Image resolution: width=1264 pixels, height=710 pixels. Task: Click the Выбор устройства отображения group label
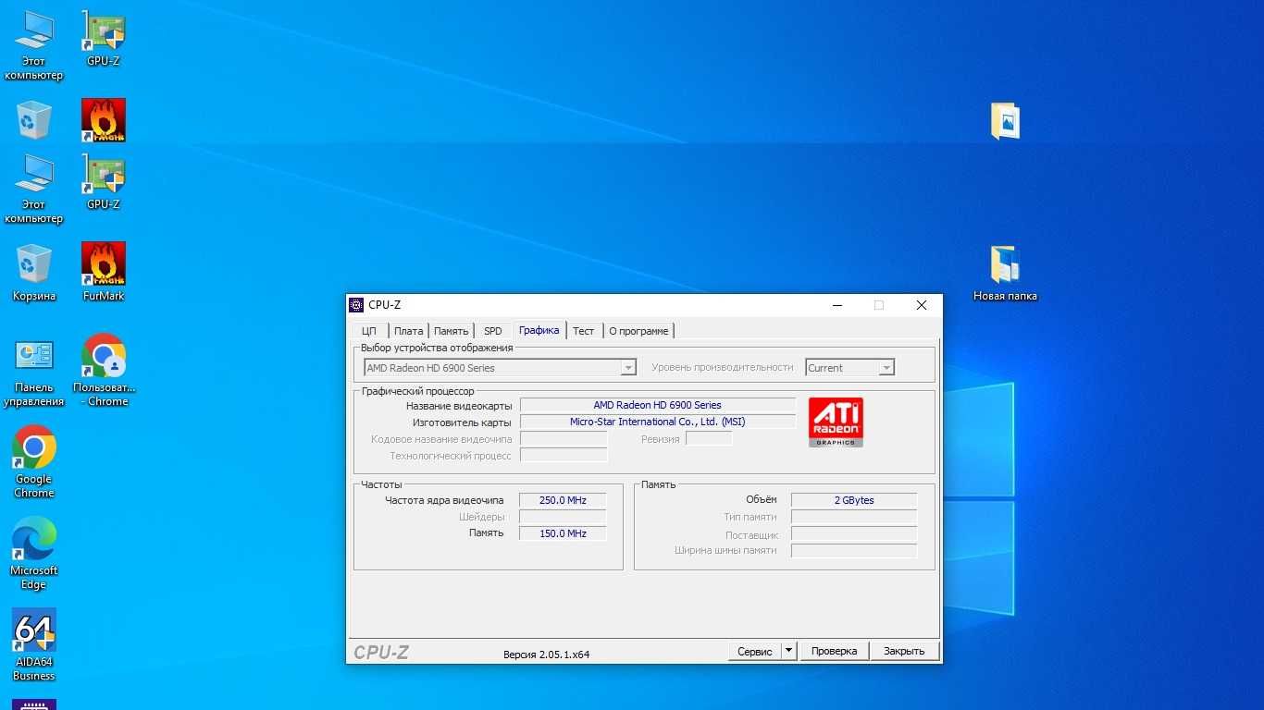click(x=437, y=348)
